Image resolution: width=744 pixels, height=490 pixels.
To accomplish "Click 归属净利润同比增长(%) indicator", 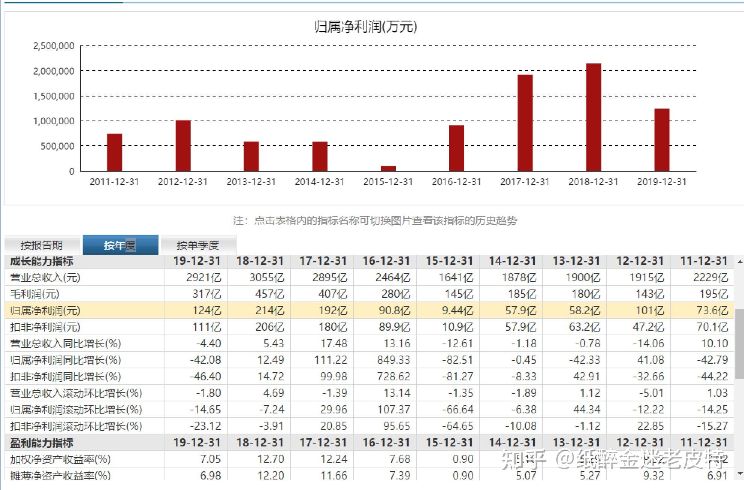I will (x=66, y=360).
